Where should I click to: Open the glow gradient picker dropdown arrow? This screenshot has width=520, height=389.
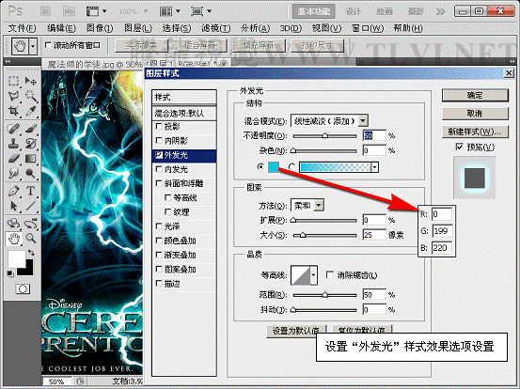tap(374, 167)
